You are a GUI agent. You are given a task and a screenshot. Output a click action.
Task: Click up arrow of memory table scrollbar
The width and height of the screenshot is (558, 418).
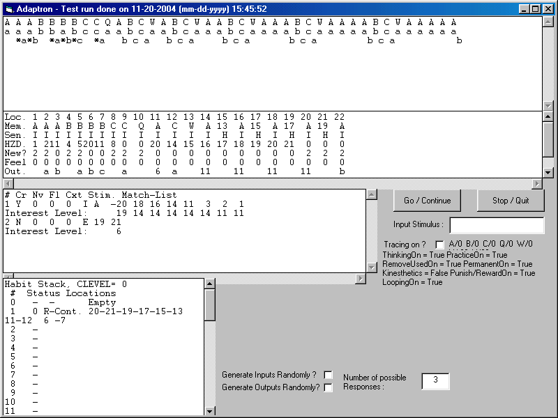click(x=548, y=116)
